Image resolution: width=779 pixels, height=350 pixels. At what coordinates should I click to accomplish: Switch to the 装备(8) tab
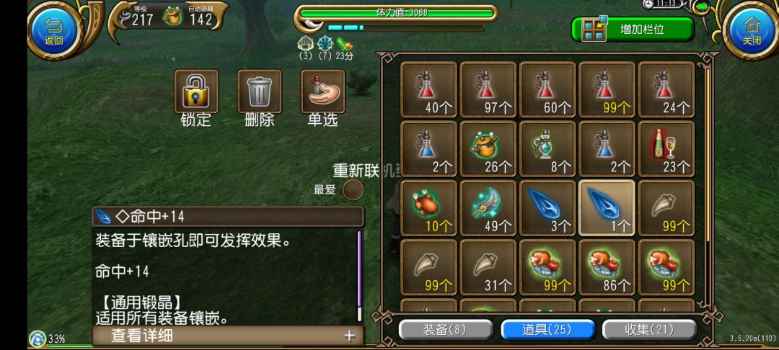coord(446,330)
